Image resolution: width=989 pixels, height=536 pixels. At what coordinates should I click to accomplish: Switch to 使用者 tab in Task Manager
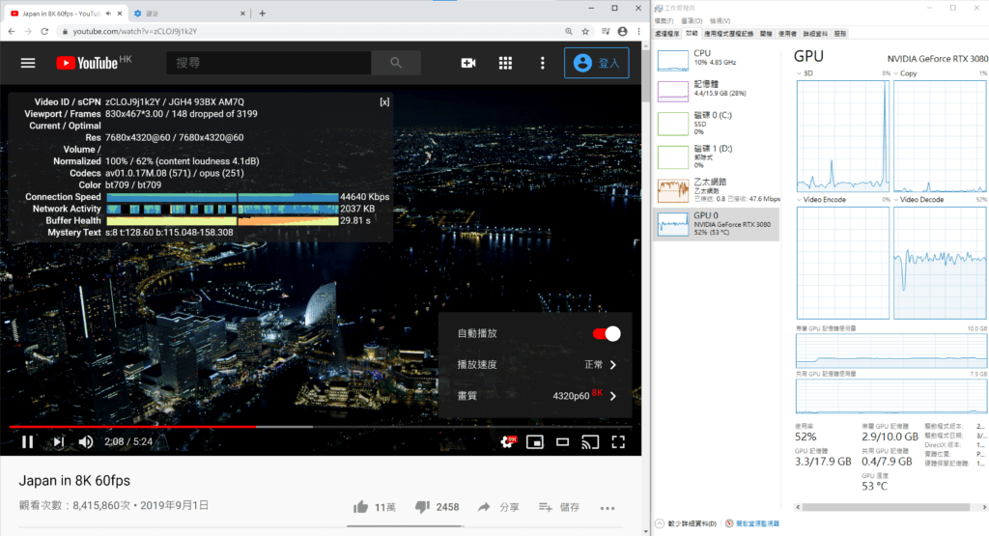tap(787, 34)
